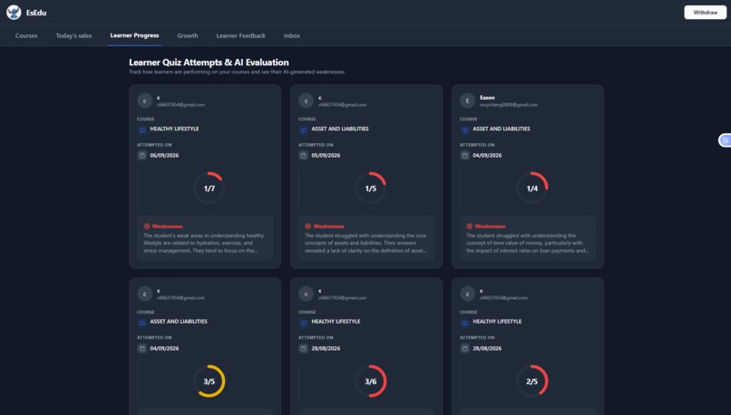Select the Learner Progress tab
The height and width of the screenshot is (415, 731).
coord(134,35)
